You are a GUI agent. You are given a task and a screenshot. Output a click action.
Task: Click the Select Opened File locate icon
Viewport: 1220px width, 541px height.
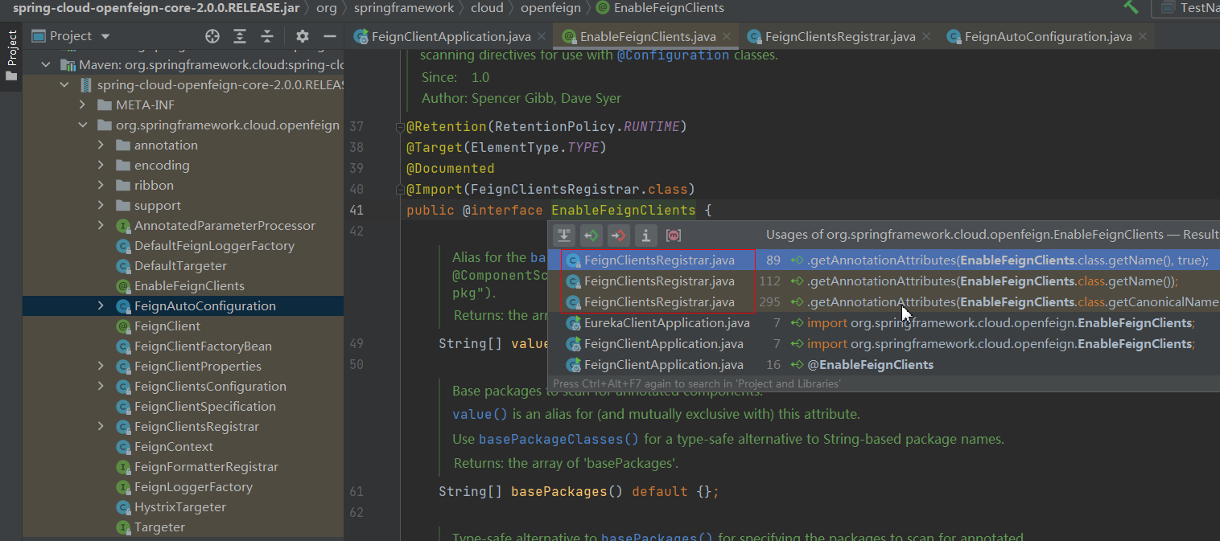212,36
